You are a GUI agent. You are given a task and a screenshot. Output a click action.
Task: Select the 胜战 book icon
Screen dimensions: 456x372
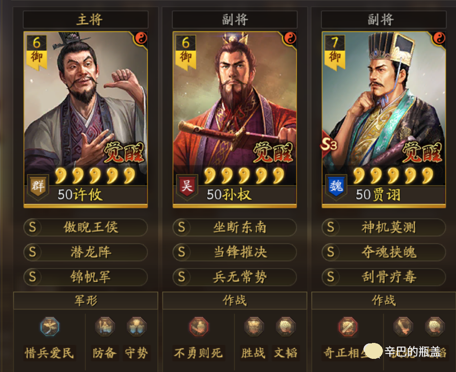[x=254, y=327]
